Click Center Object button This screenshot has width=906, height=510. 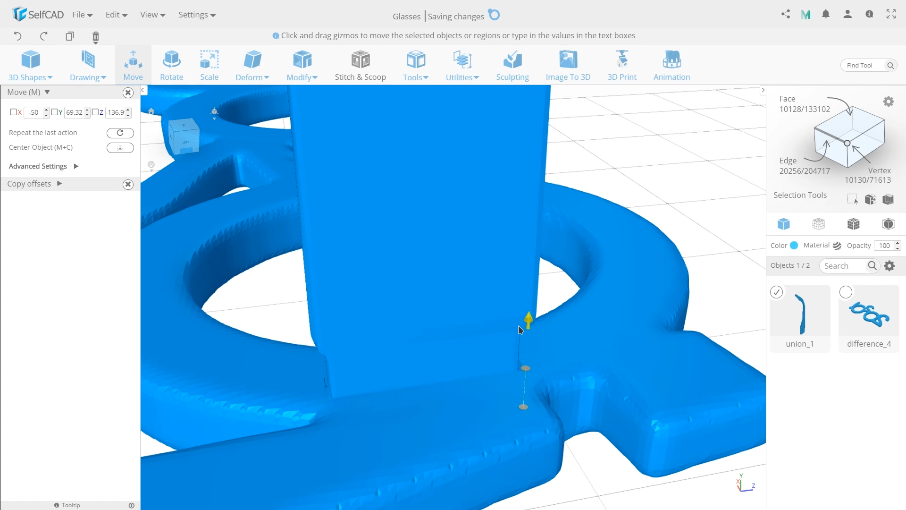pyautogui.click(x=120, y=148)
